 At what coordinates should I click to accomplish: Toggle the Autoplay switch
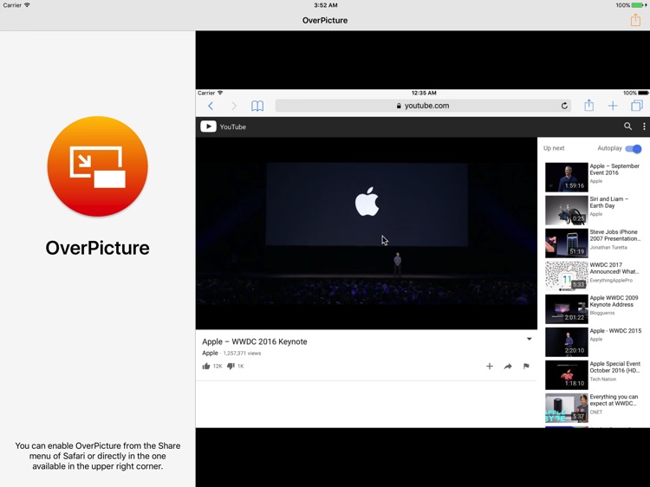pos(634,148)
